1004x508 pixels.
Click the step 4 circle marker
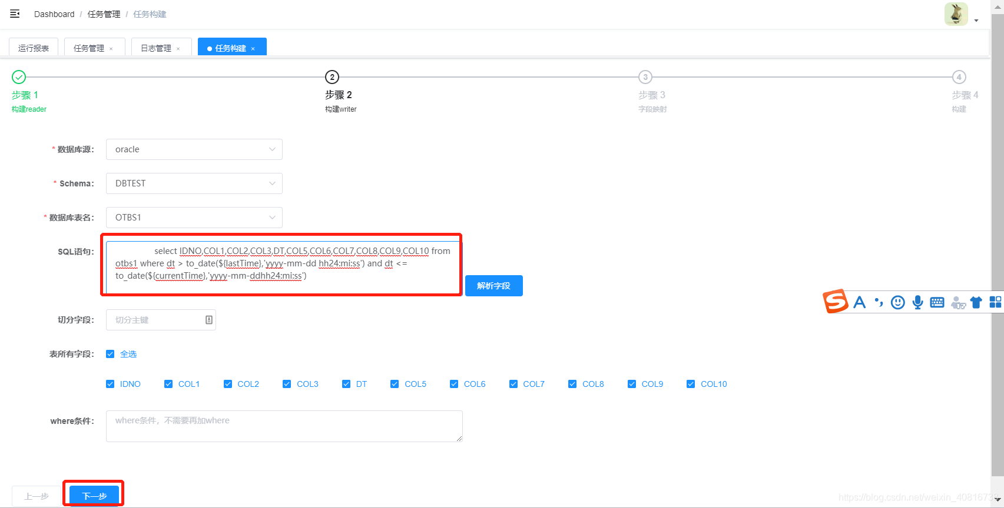coord(959,77)
